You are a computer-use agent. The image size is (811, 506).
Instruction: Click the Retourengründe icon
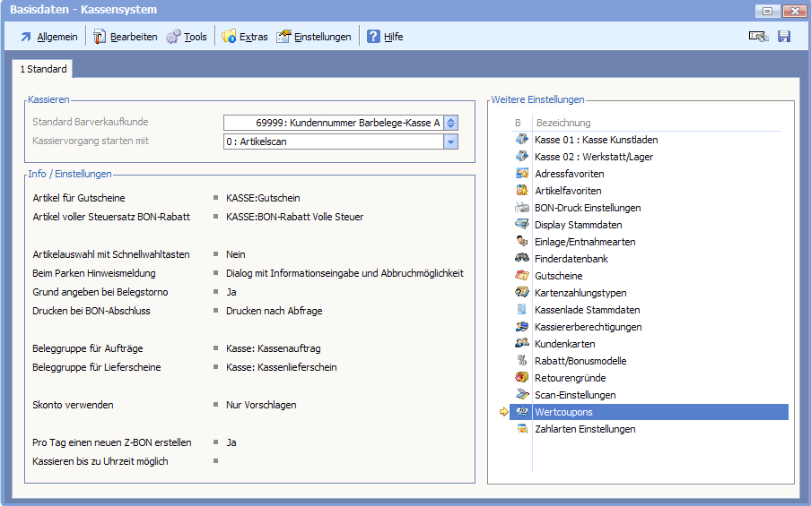[522, 378]
